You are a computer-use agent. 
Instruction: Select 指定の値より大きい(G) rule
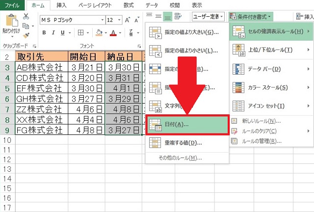point(187,32)
